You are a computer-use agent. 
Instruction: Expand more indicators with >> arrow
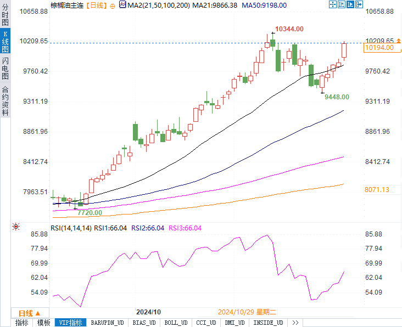[x=295, y=323]
